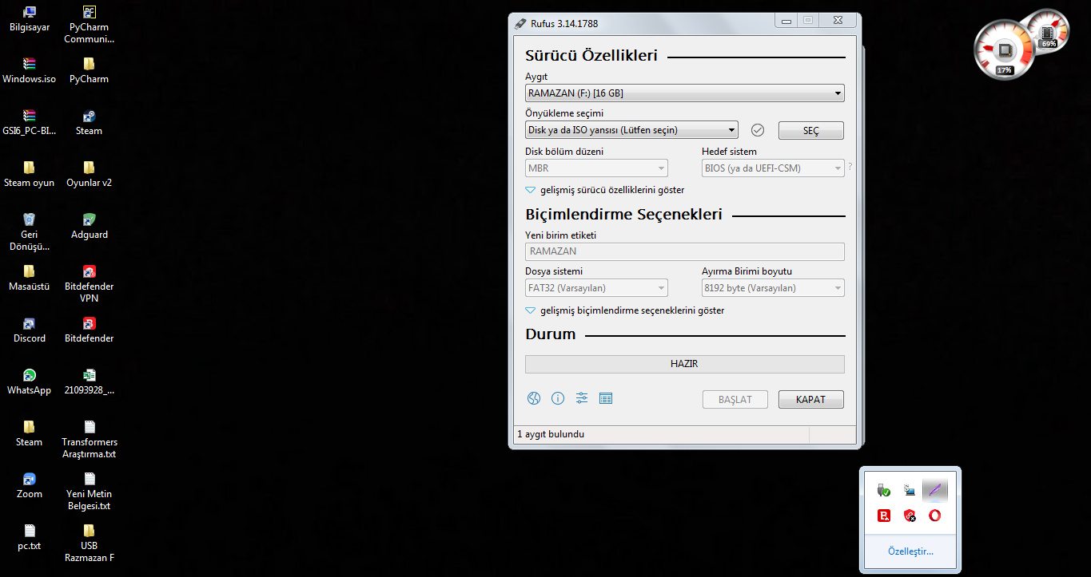Show Rufus about information icon
This screenshot has width=1091, height=577.
[558, 398]
